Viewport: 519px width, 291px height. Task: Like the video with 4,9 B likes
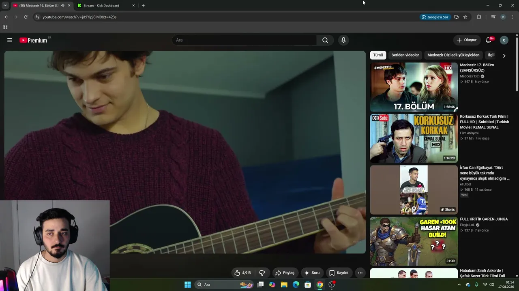[242, 273]
